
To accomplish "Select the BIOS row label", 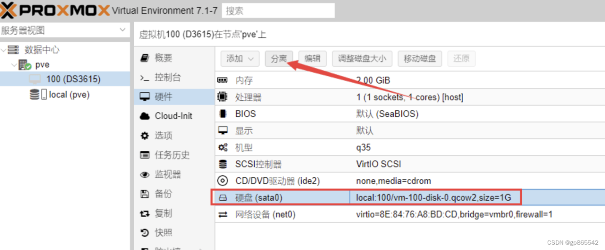I will [245, 114].
